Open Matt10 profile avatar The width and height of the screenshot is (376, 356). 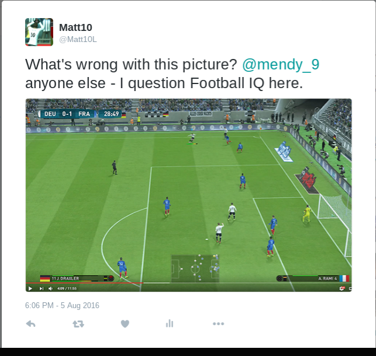(39, 32)
